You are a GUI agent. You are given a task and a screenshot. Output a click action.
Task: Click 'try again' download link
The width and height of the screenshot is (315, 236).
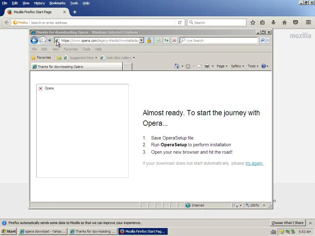[x=254, y=163]
